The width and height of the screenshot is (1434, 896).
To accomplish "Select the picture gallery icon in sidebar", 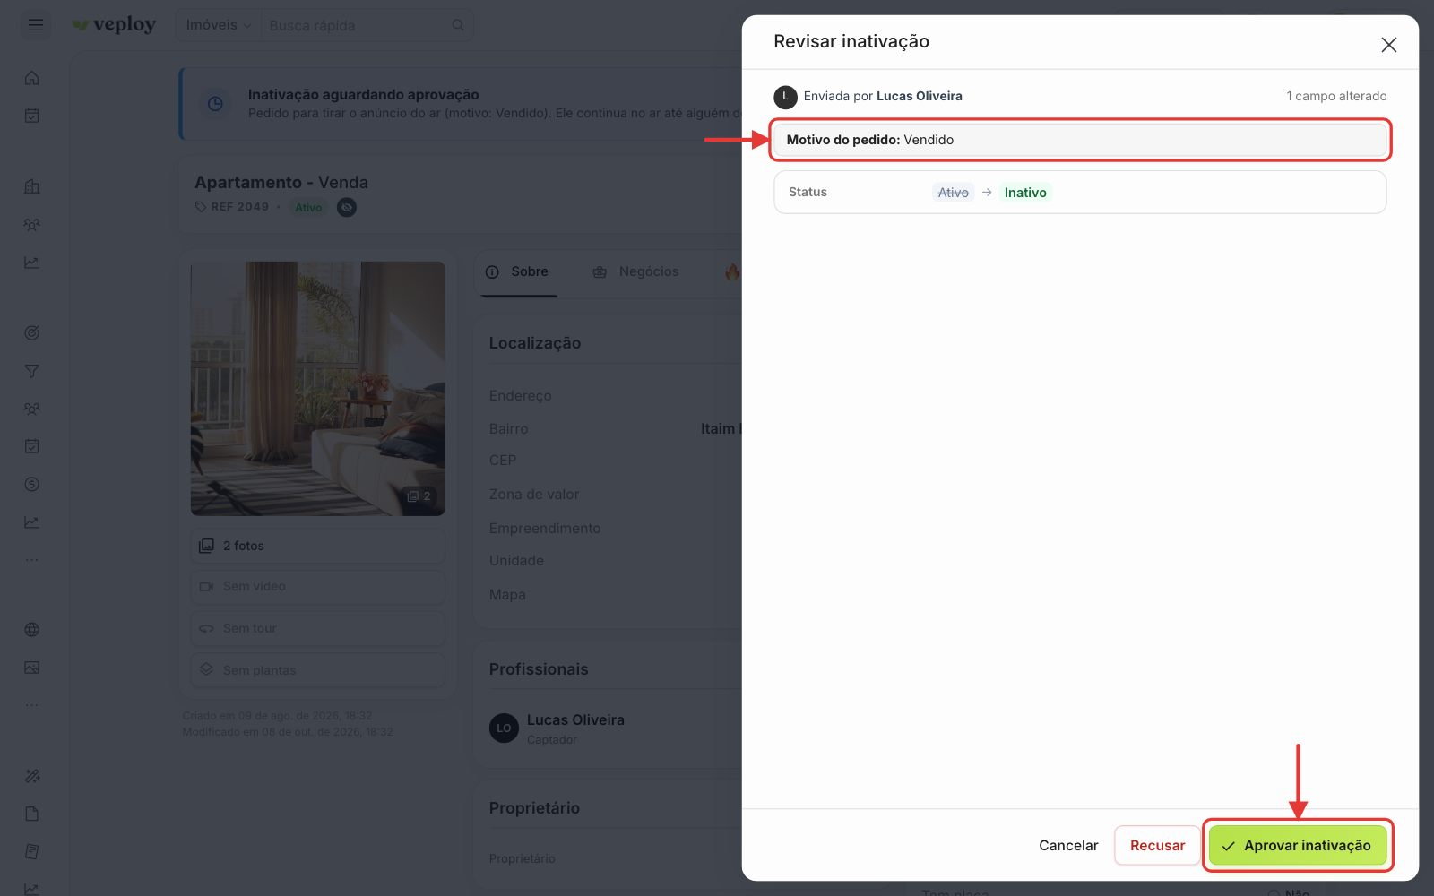I will (x=32, y=668).
